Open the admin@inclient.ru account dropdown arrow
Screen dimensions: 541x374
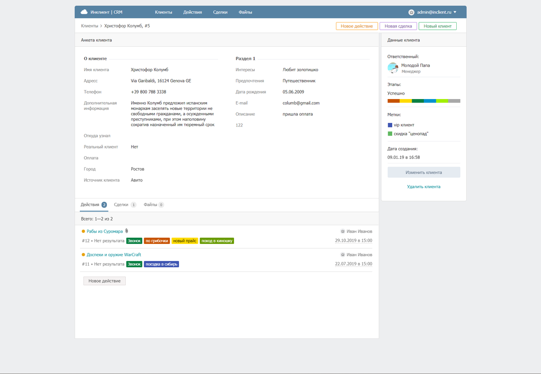coord(455,12)
